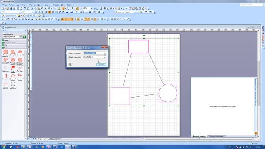265x149 pixels.
Task: Pick the Сектор 270 stencil shape
Action: [x=6, y=61]
